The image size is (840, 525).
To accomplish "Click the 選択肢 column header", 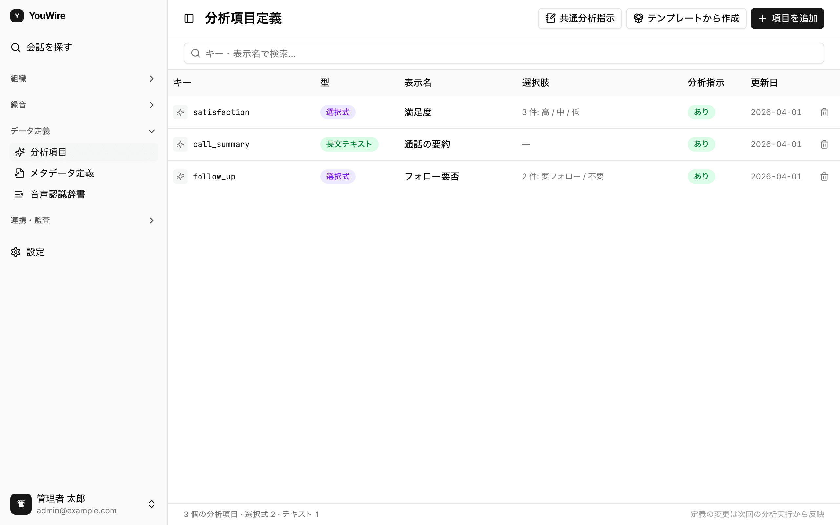I will pyautogui.click(x=535, y=83).
